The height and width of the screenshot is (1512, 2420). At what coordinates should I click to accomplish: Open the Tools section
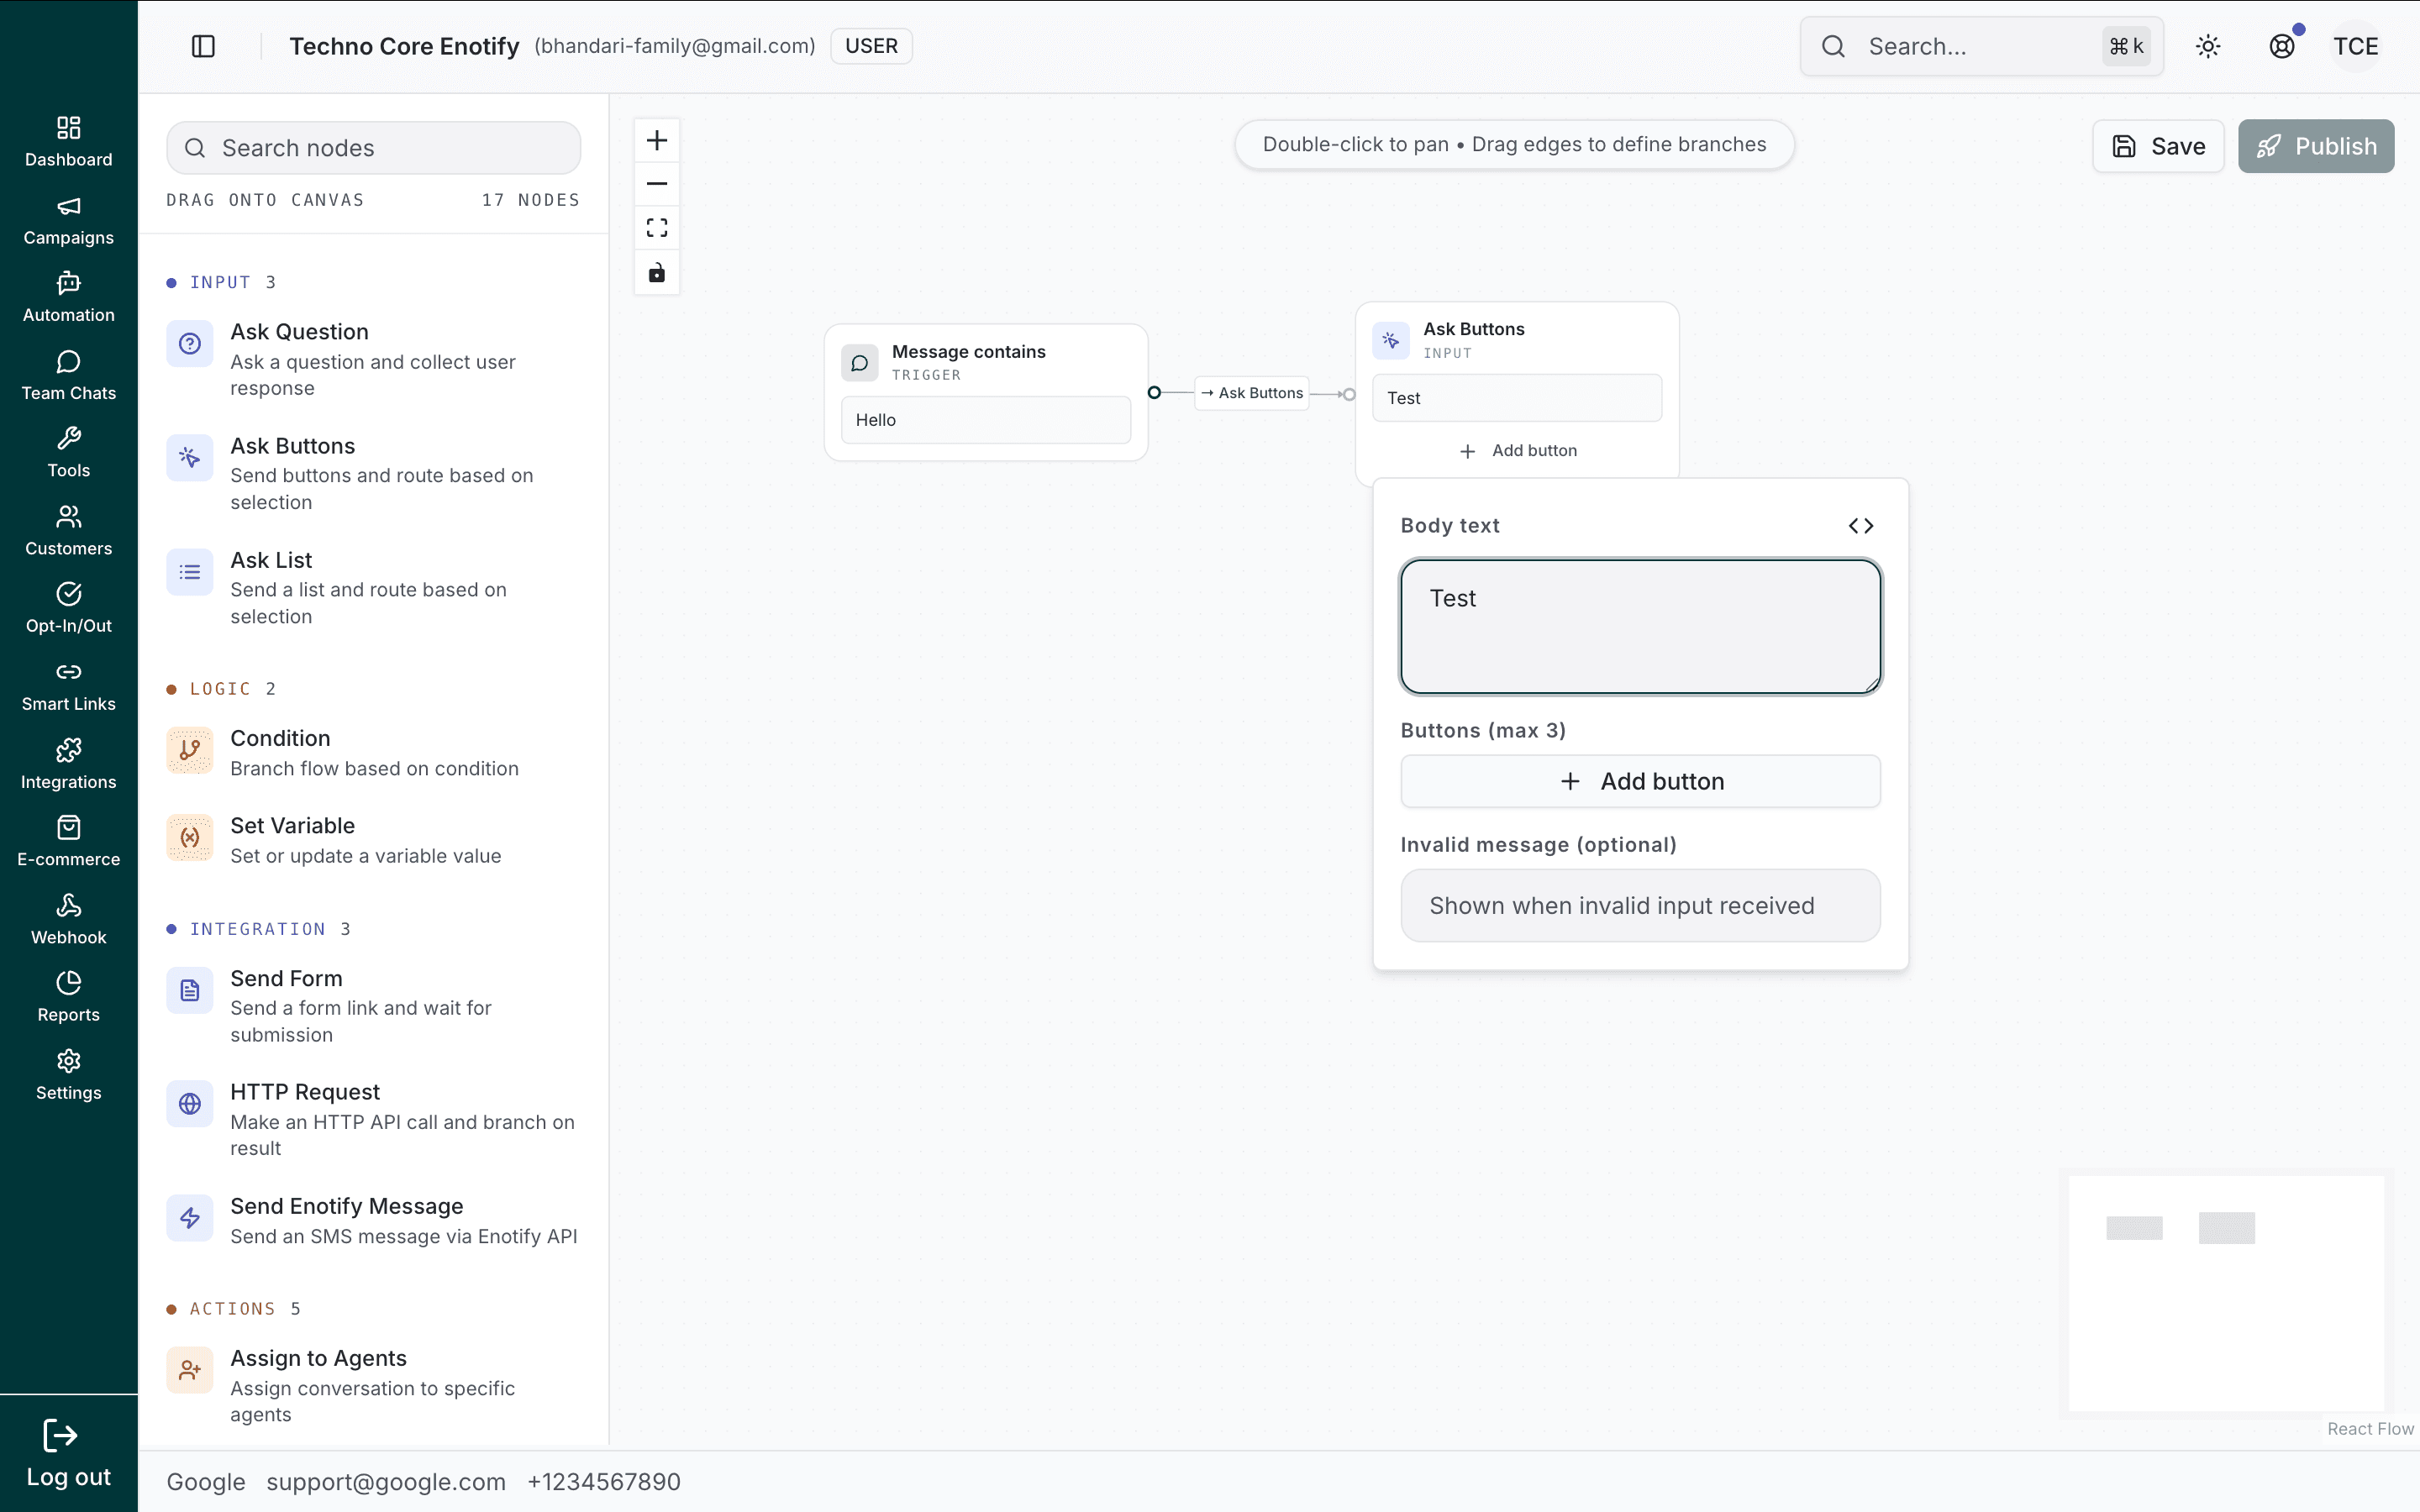click(68, 452)
